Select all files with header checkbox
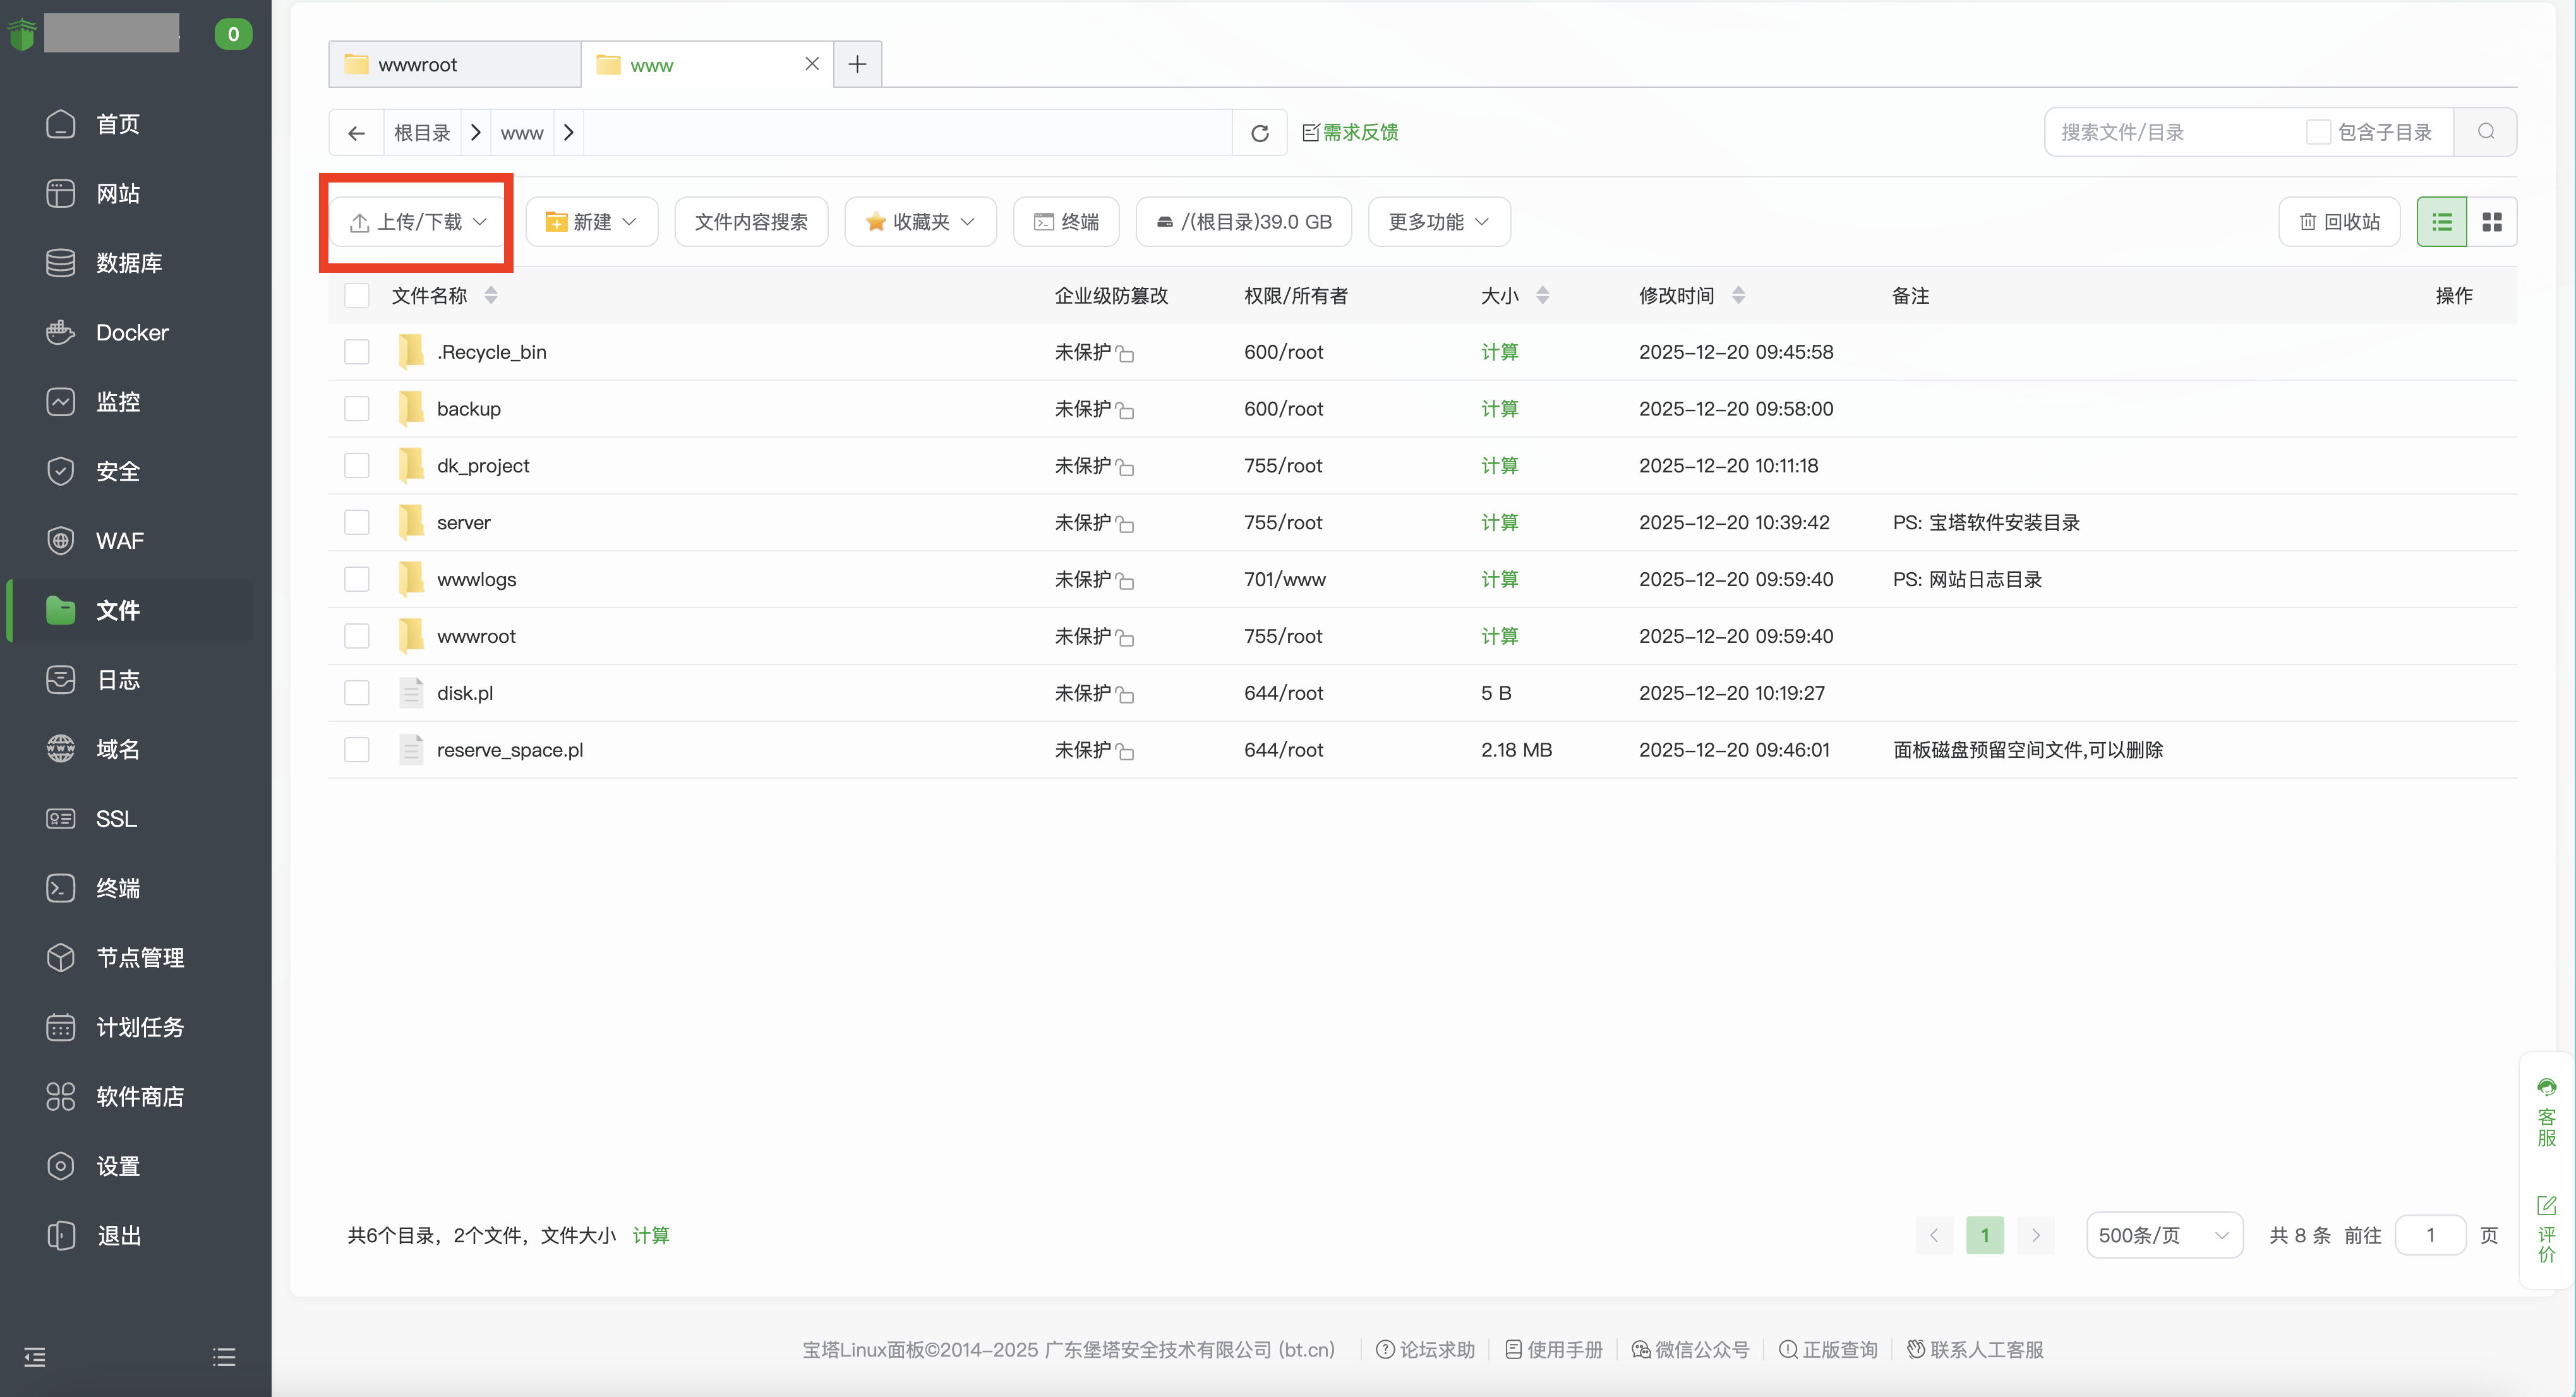 pyautogui.click(x=357, y=295)
